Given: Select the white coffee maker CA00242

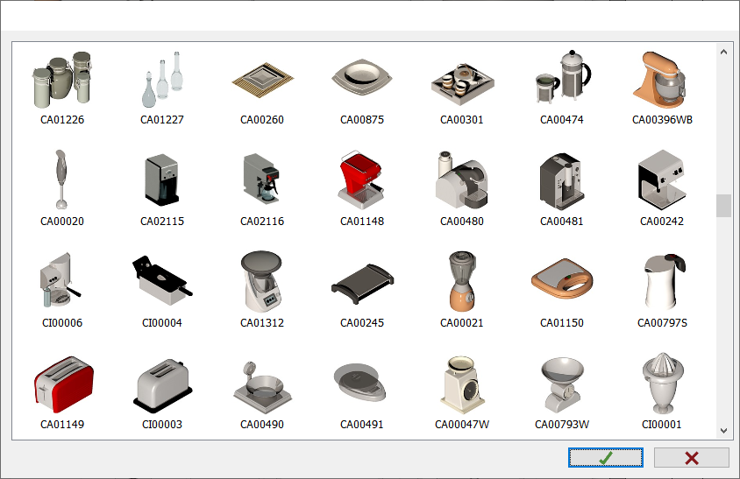Looking at the screenshot, I should [x=662, y=180].
